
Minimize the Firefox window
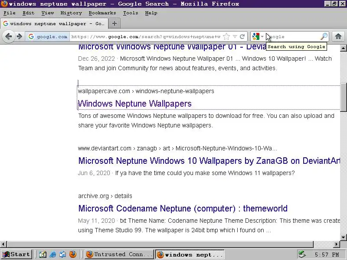[x=327, y=4]
